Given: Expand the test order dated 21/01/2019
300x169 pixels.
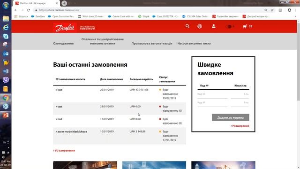Looking at the screenshot, I should tap(59, 107).
